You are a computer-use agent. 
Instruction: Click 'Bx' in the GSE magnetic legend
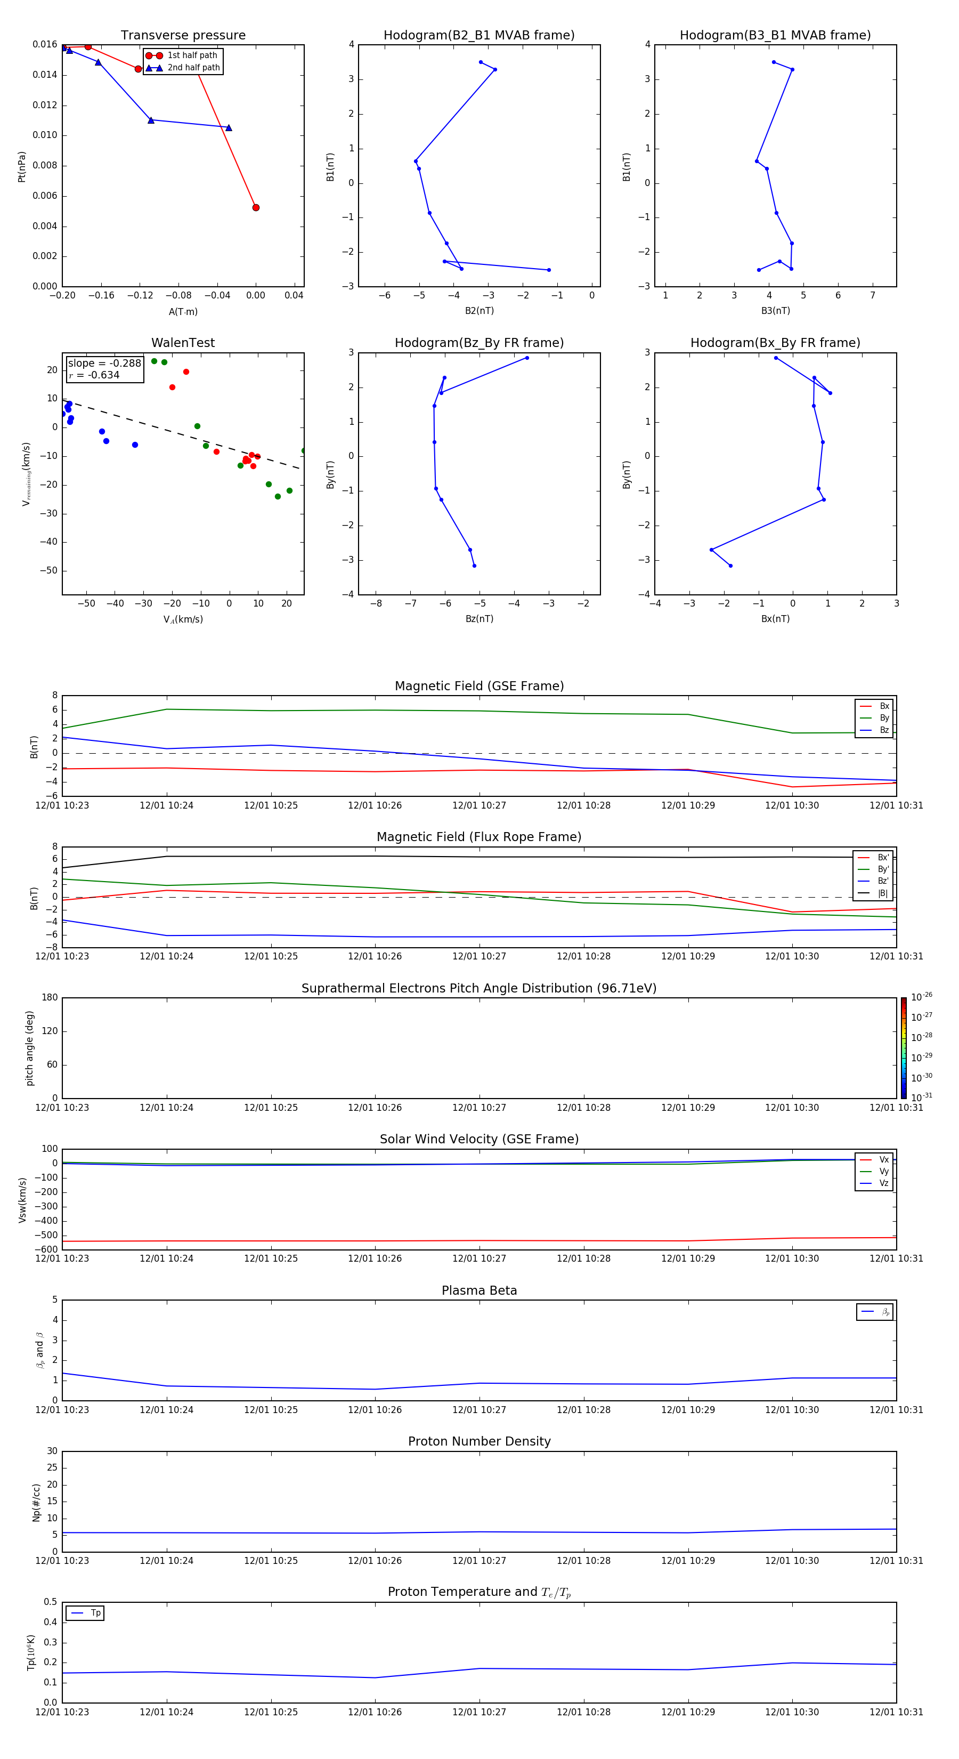click(874, 706)
